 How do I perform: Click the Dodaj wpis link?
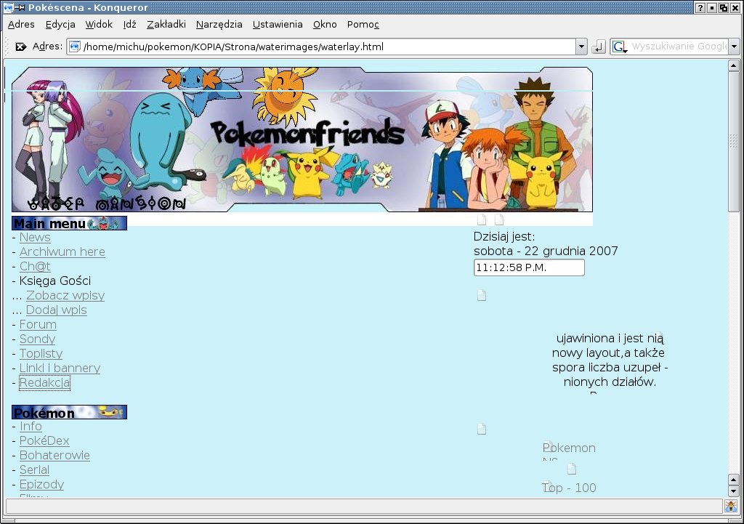coord(57,310)
